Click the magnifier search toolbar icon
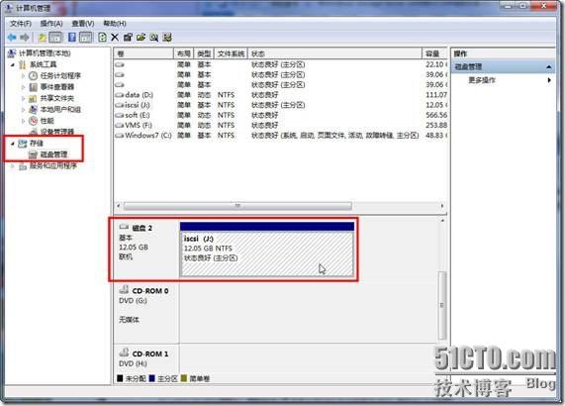 pyautogui.click(x=153, y=38)
